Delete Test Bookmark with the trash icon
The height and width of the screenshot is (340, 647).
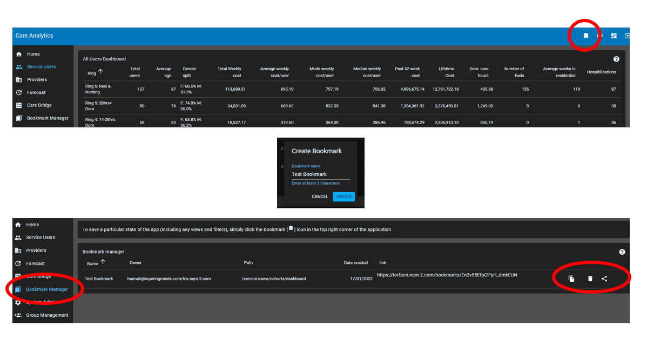pos(590,278)
